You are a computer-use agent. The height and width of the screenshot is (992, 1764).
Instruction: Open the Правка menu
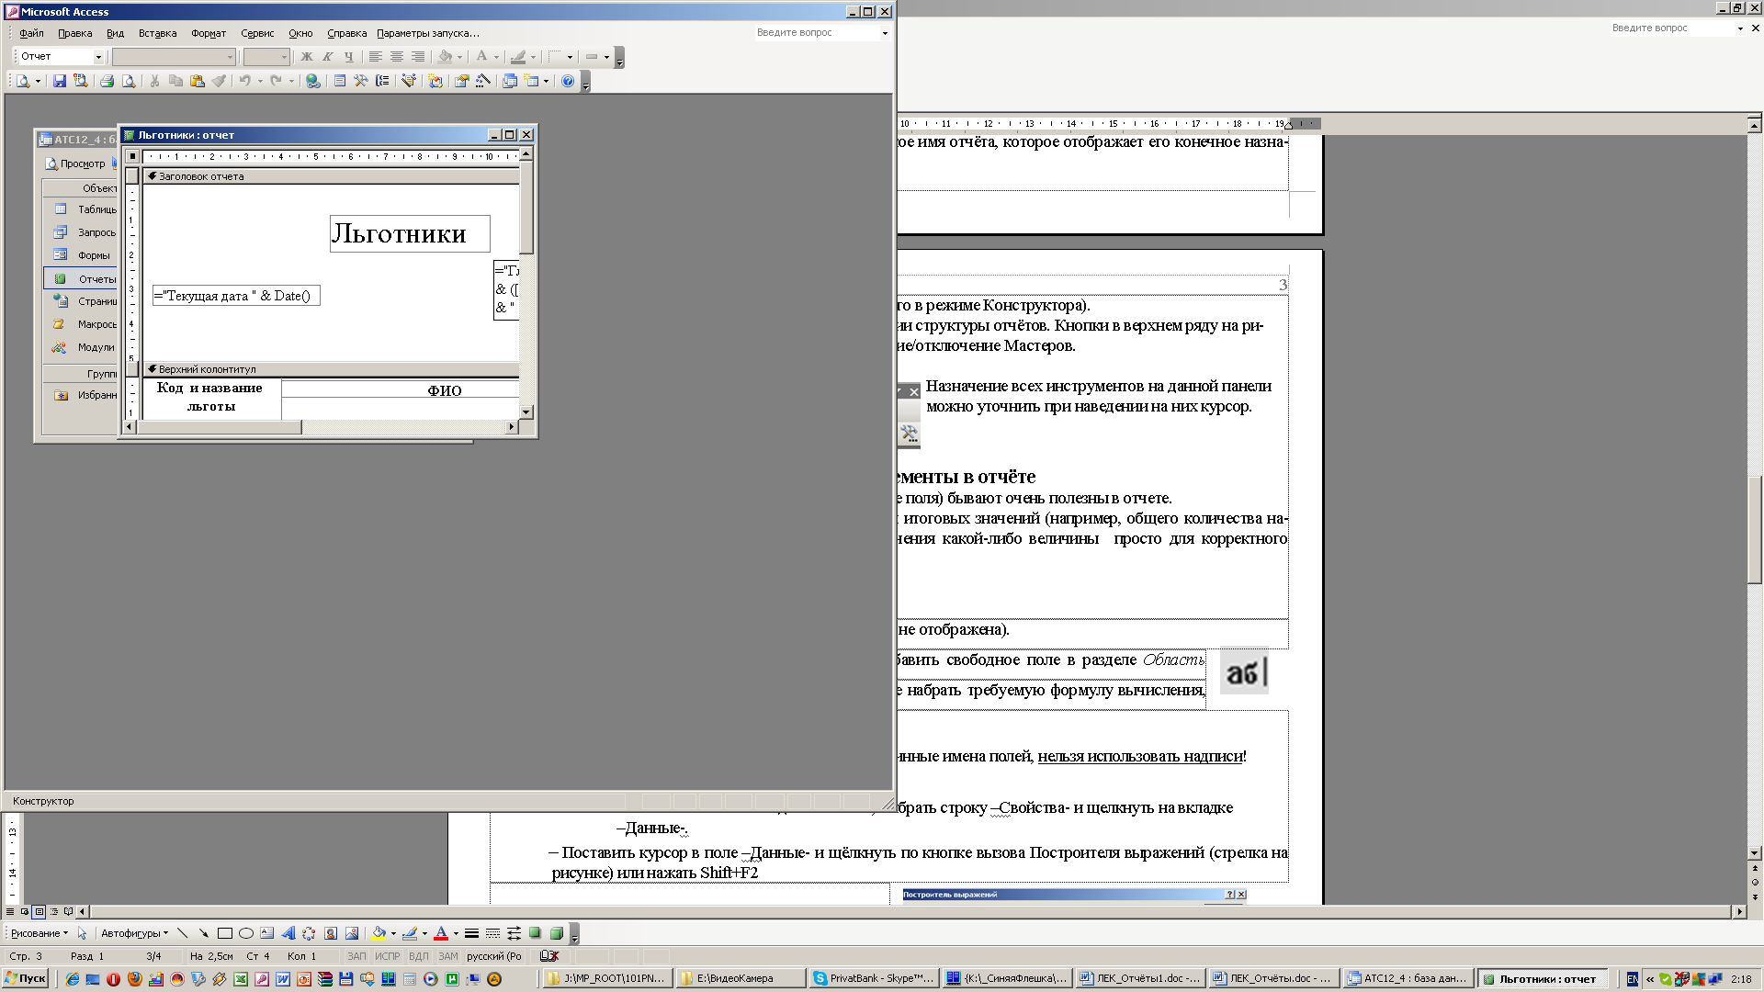click(74, 33)
